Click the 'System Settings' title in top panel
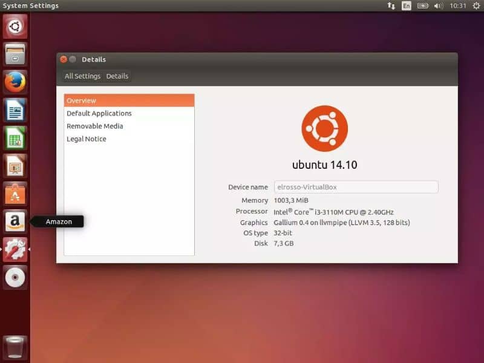 30,5
